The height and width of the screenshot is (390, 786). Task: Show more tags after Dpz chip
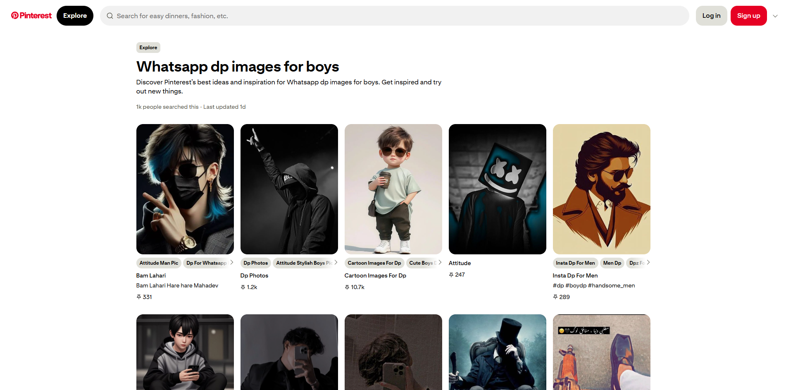(x=648, y=263)
